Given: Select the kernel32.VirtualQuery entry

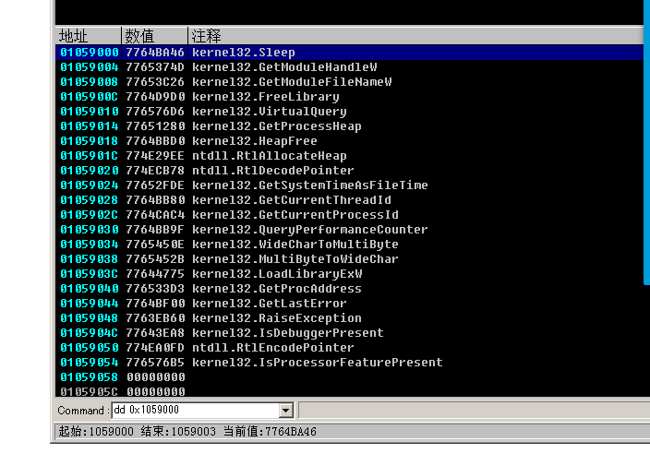Looking at the screenshot, I should tap(269, 112).
